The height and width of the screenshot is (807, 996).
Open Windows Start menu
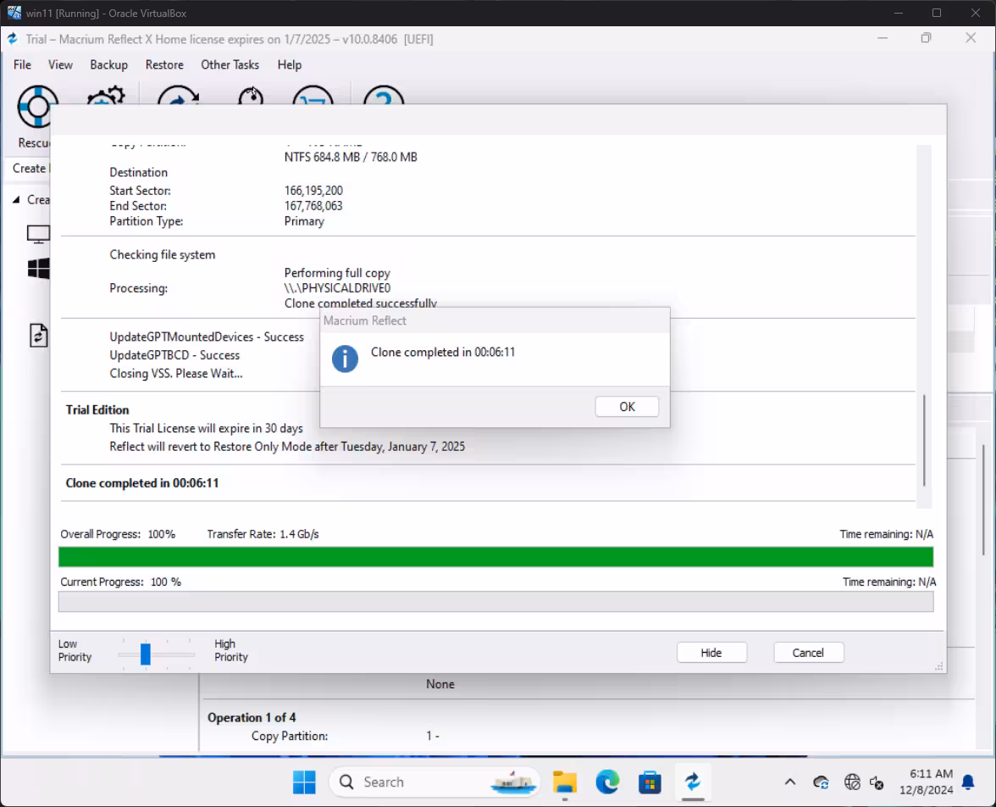tap(304, 782)
